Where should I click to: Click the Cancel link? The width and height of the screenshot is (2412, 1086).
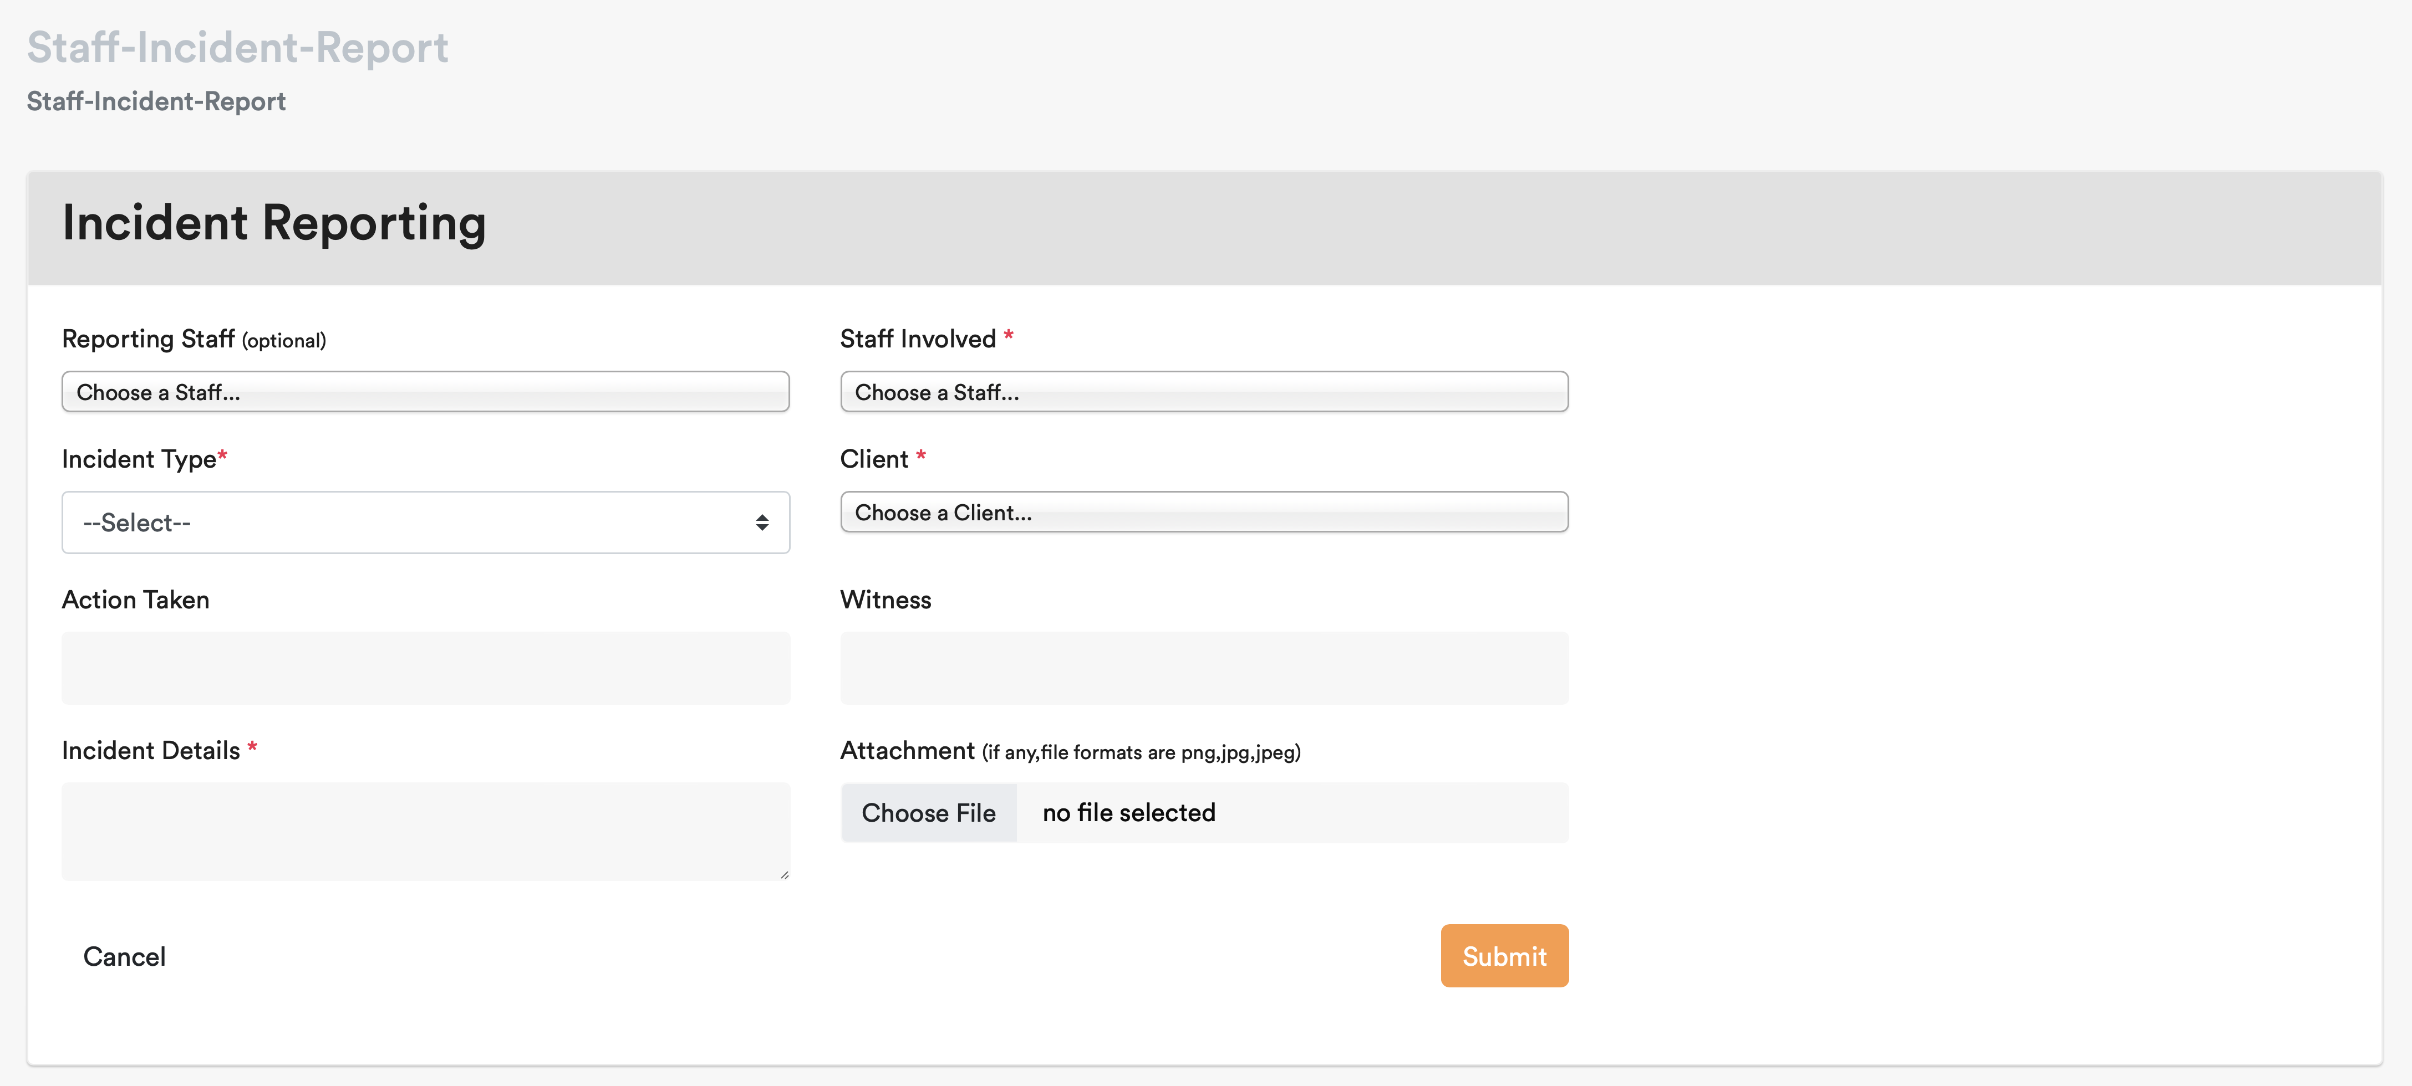[x=125, y=956]
